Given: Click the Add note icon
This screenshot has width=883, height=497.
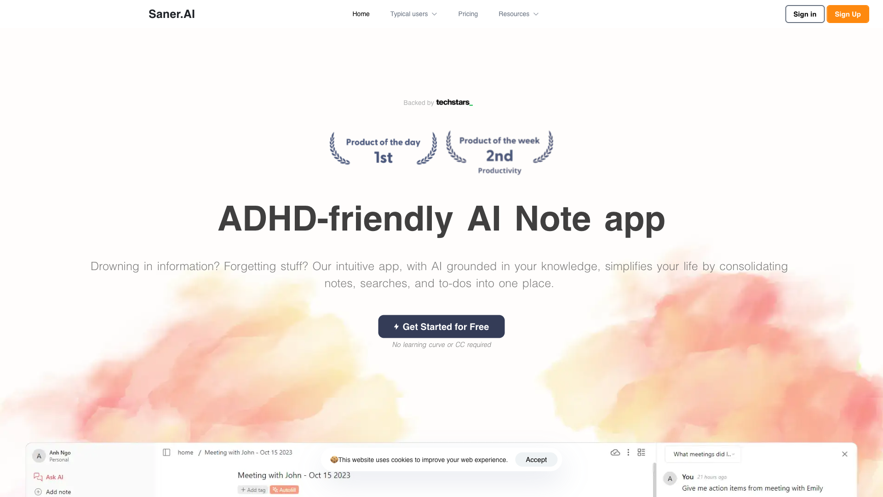Looking at the screenshot, I should pyautogui.click(x=38, y=491).
